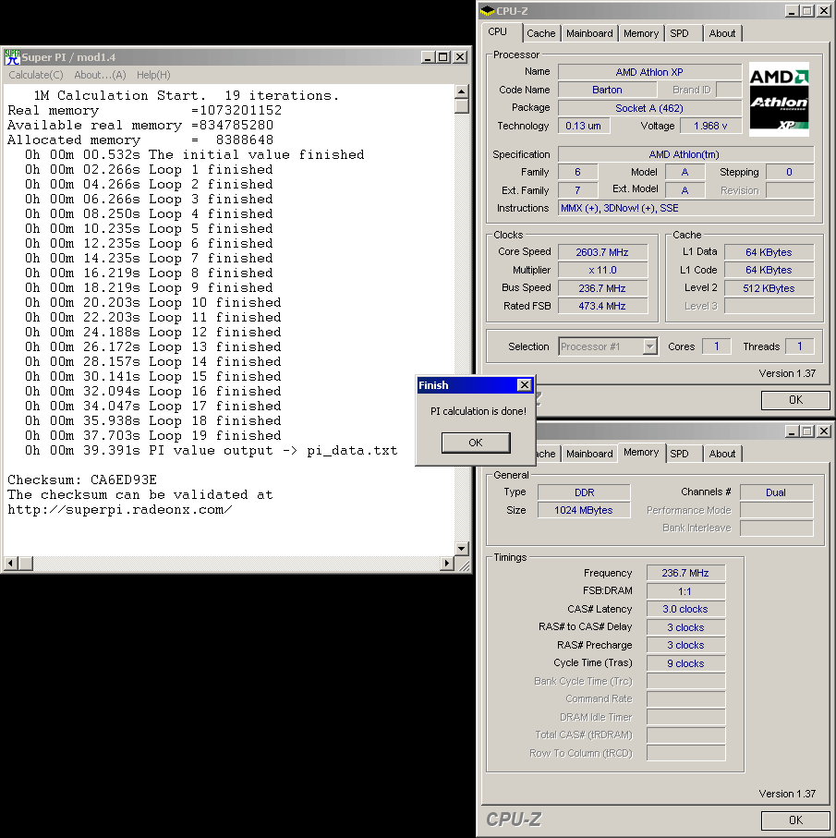The image size is (836, 838).
Task: Close the top CPU-Z window
Action: 823,10
